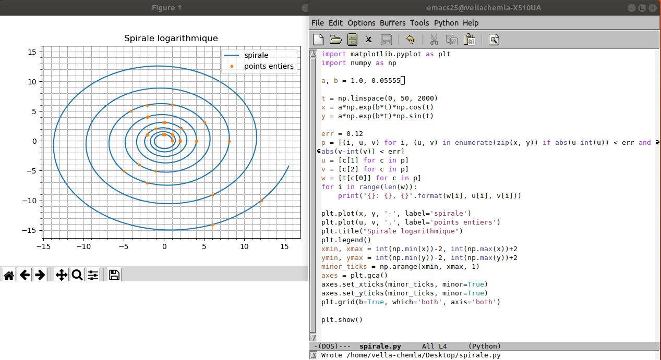This screenshot has width=661, height=360.
Task: Click the search magnifier icon in Emacs
Action: click(x=494, y=40)
